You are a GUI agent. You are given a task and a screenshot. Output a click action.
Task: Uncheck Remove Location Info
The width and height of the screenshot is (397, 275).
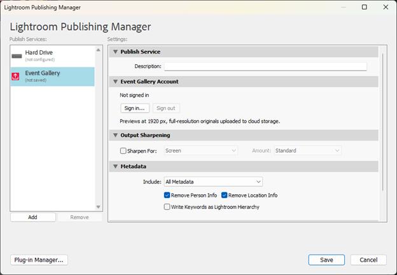224,195
